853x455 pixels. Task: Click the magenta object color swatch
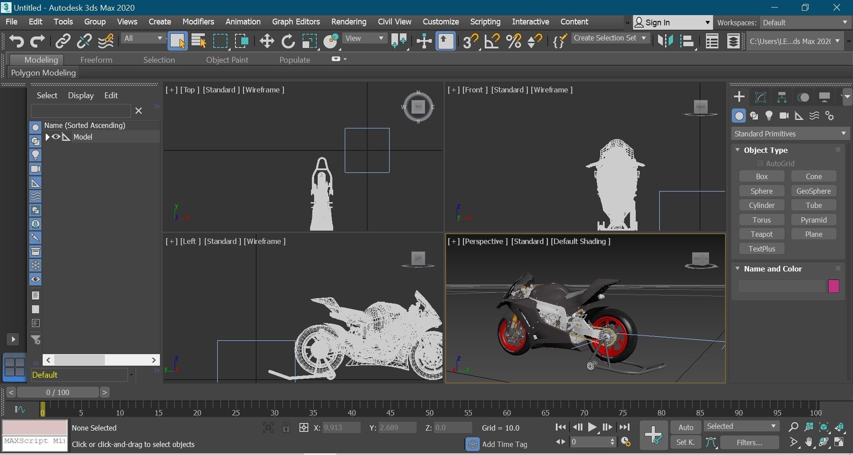(x=833, y=286)
